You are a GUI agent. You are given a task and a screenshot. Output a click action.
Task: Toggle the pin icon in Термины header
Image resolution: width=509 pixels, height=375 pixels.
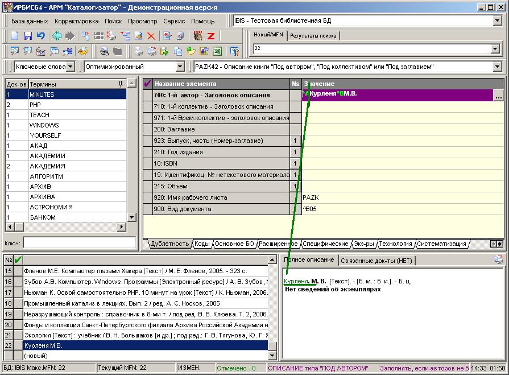point(121,84)
